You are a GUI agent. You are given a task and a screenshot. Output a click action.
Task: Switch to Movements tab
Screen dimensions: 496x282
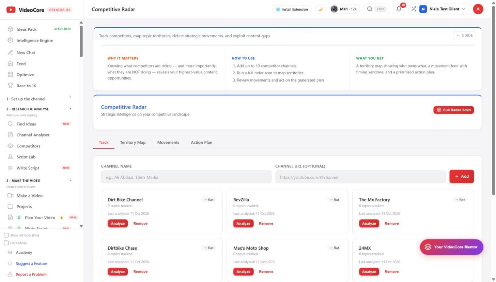(168, 143)
